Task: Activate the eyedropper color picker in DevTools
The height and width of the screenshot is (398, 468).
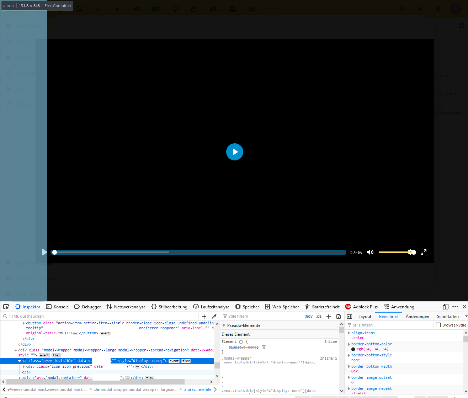Action: tap(214, 316)
